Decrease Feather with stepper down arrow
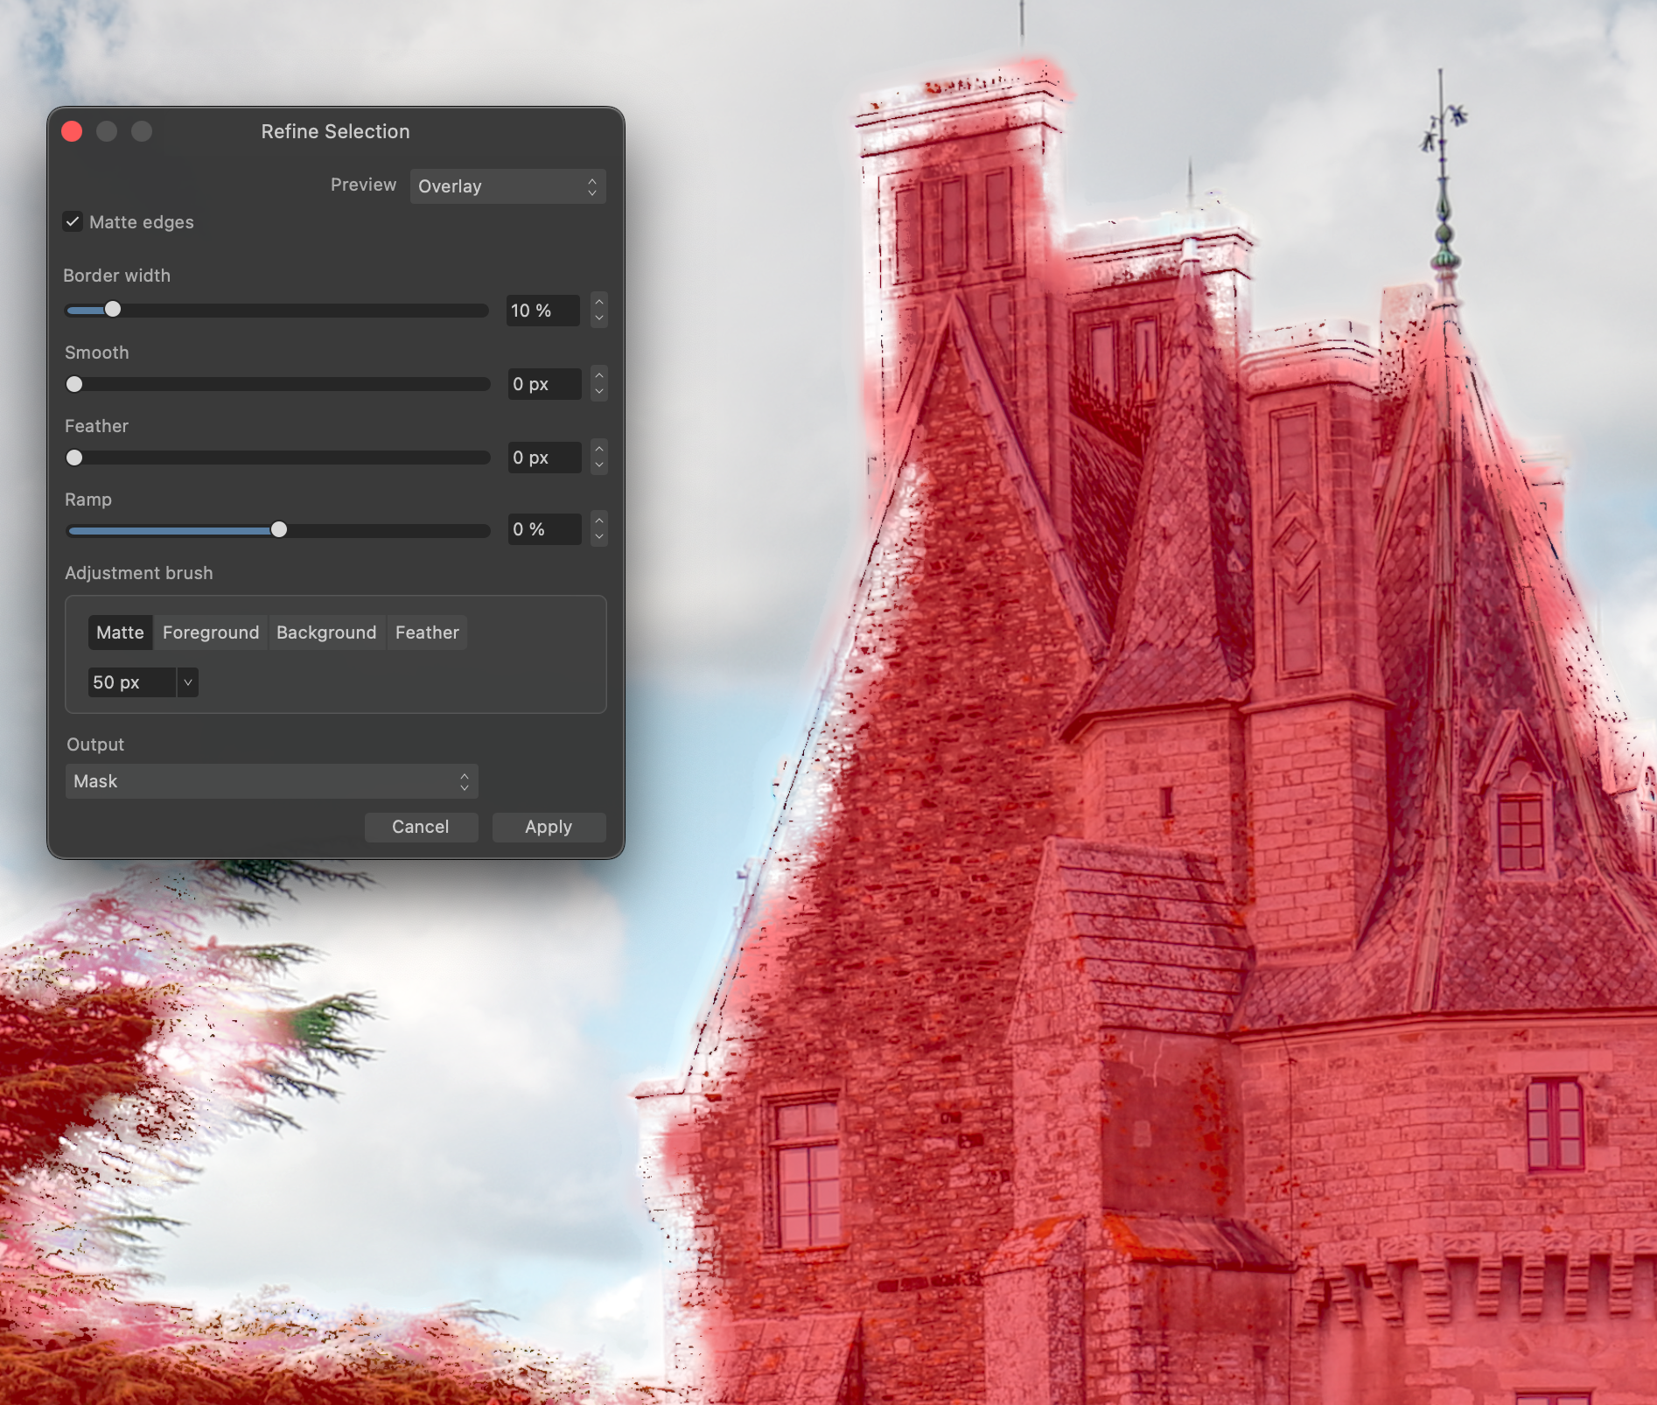This screenshot has width=1657, height=1405. tap(599, 465)
